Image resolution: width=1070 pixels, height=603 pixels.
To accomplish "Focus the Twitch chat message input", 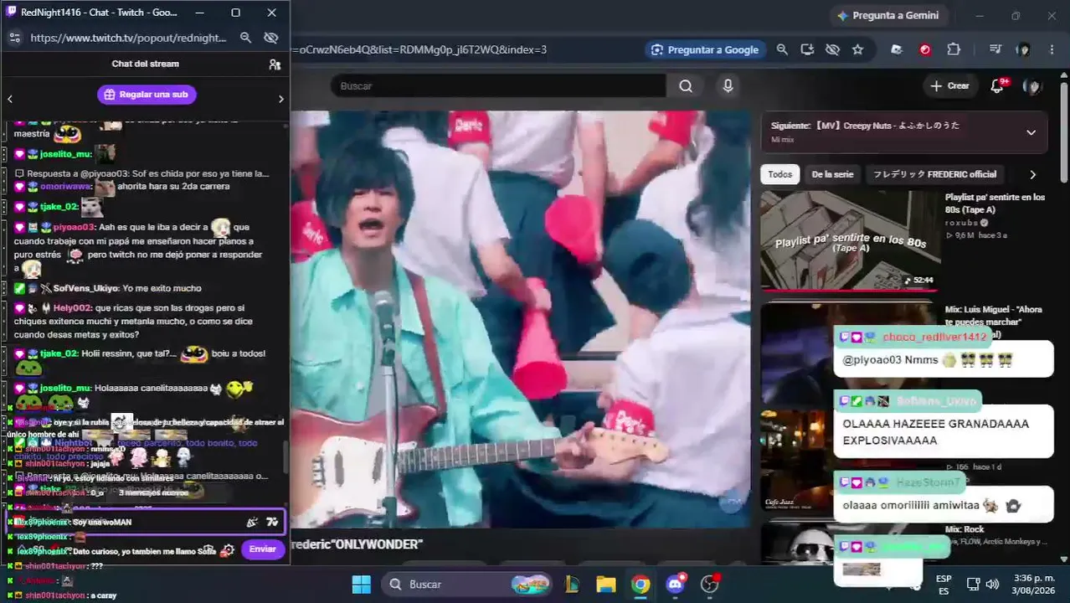I will click(146, 522).
